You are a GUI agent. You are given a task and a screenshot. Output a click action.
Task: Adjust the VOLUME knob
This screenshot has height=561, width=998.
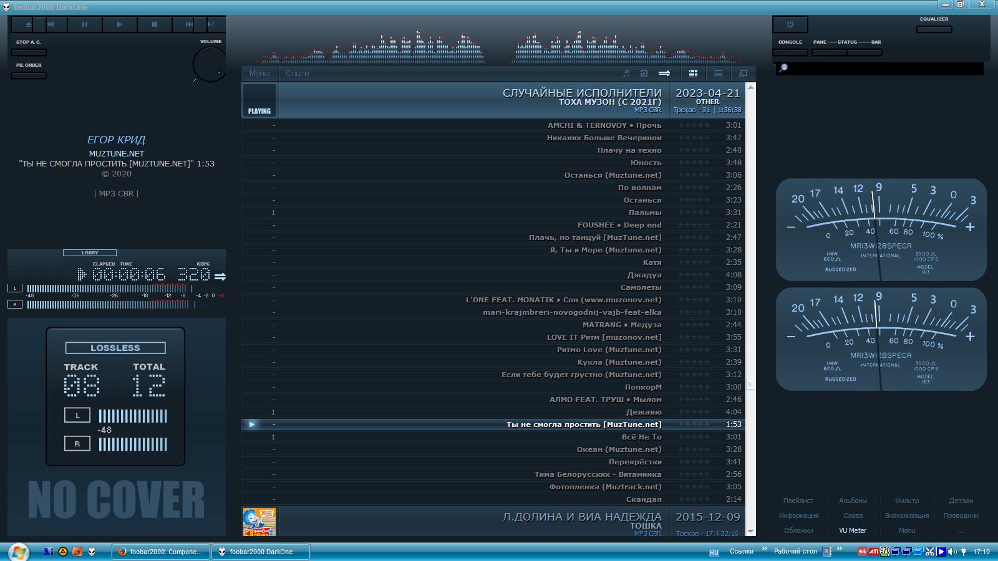click(209, 64)
